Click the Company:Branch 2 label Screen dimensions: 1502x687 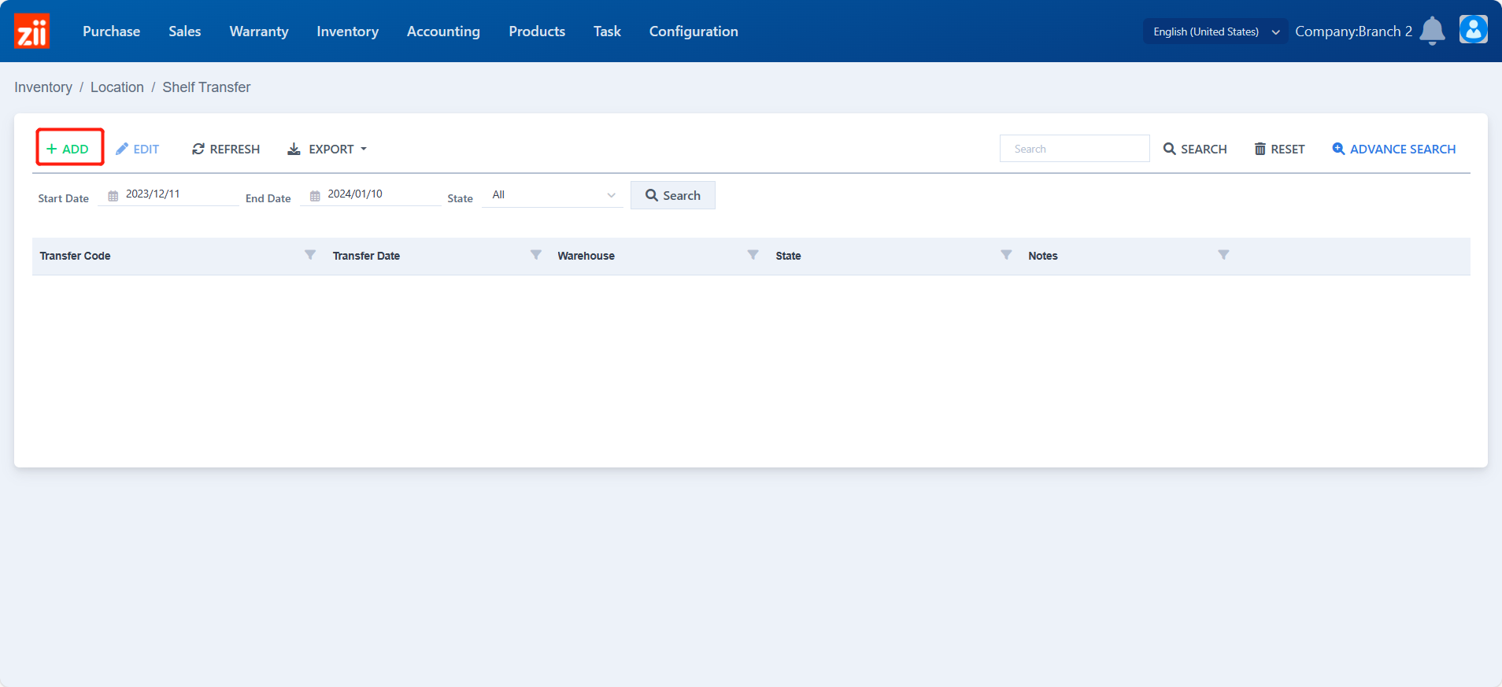coord(1353,31)
